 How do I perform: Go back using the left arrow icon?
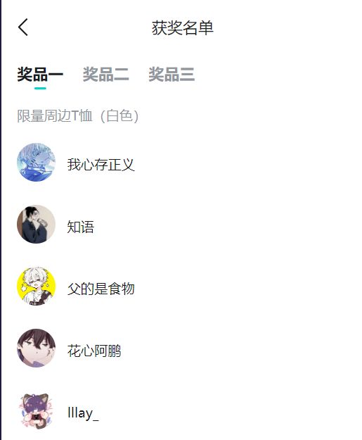tap(23, 27)
